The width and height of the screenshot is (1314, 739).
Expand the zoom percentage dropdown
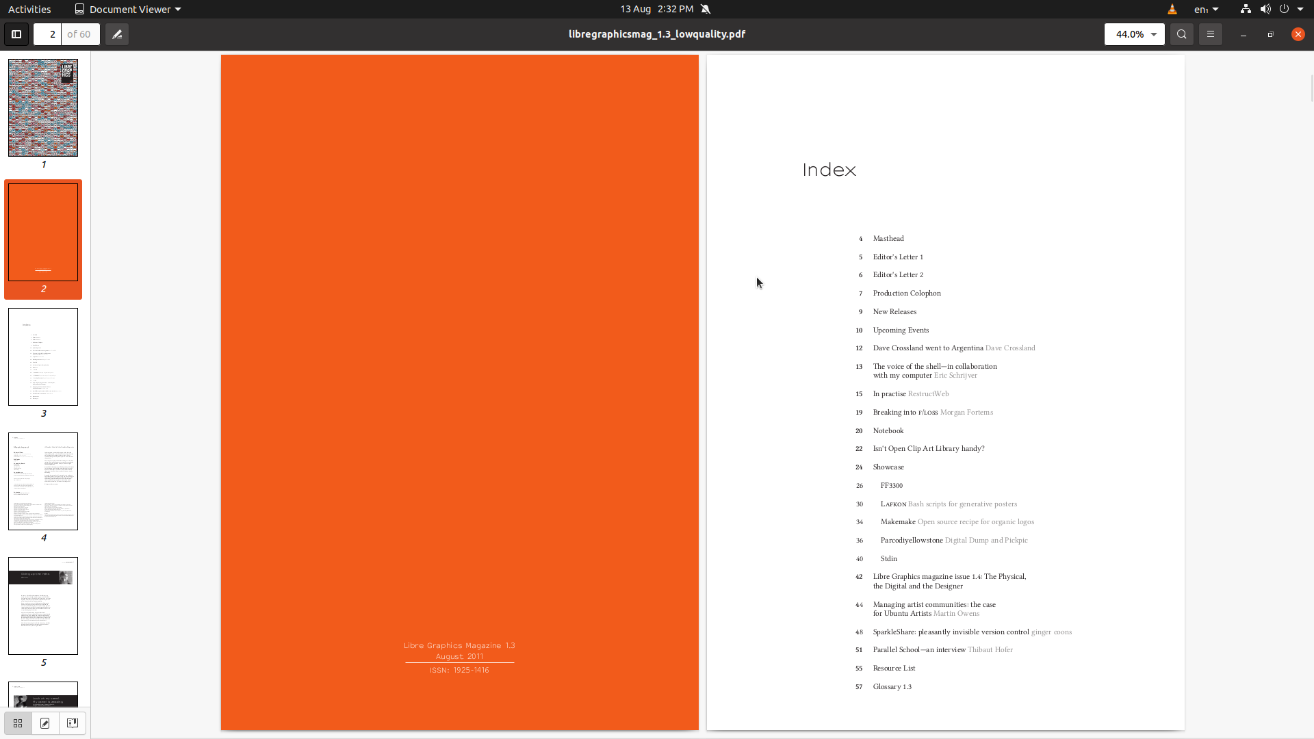coord(1155,34)
